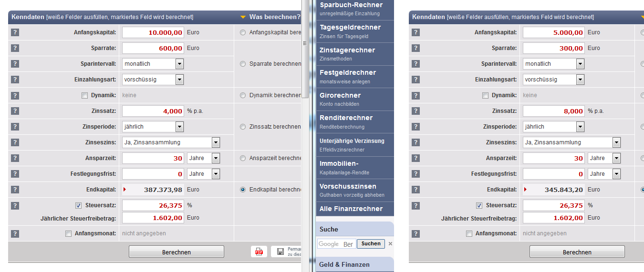Open help icon for Ansparzeit in right calculator
The image size is (644, 272).
tap(415, 158)
